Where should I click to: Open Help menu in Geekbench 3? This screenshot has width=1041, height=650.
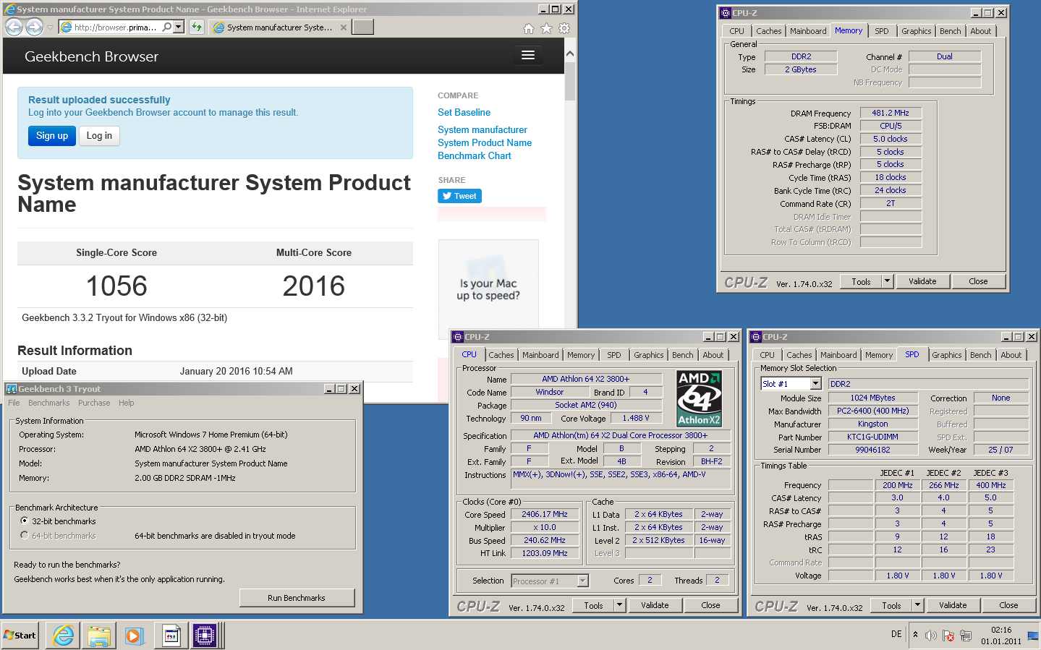127,403
